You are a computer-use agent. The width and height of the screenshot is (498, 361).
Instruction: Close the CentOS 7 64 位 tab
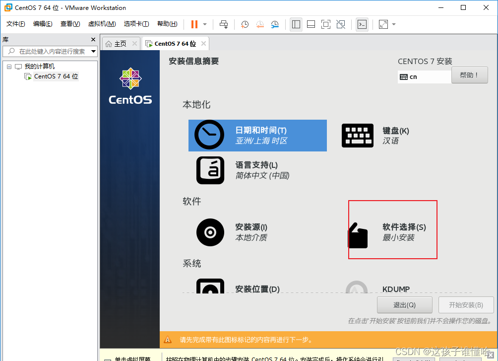[x=203, y=44]
